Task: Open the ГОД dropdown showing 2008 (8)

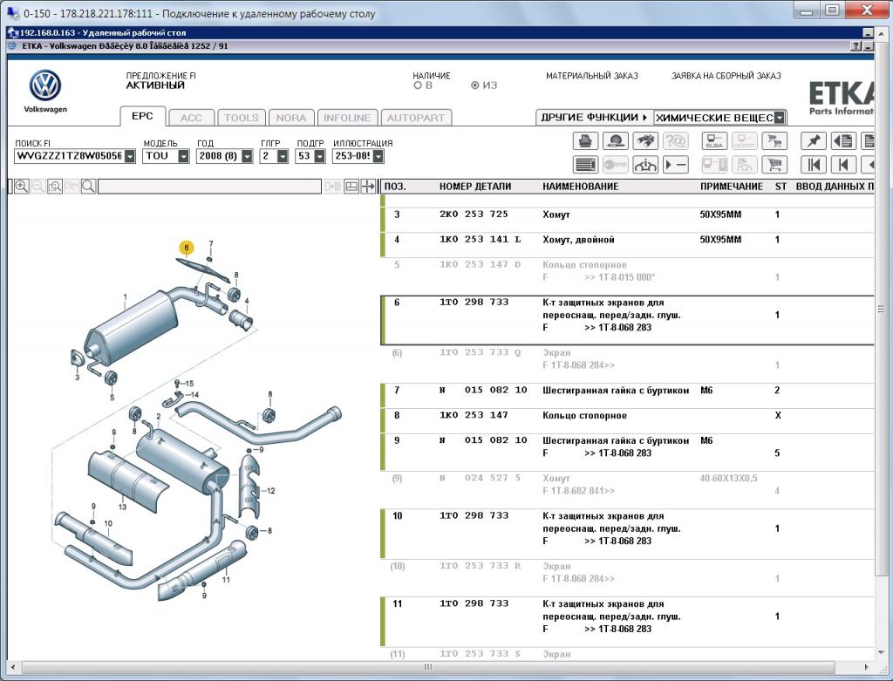Action: pyautogui.click(x=247, y=156)
